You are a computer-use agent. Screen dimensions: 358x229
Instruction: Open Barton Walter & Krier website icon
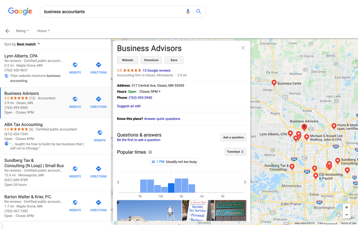point(75,202)
